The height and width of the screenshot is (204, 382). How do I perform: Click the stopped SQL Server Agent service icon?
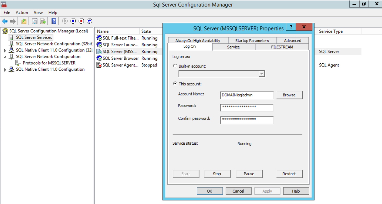tap(99, 65)
